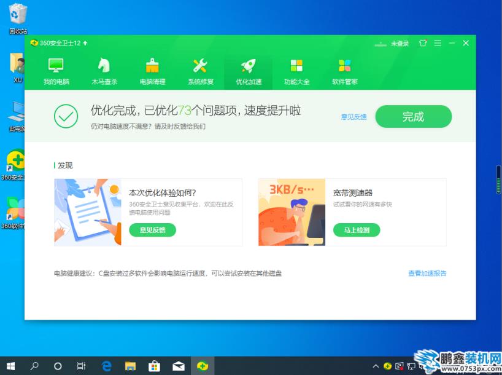Open taskbar search magnifier

pyautogui.click(x=34, y=366)
